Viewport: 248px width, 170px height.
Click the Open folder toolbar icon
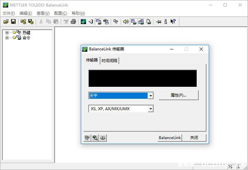[6, 22]
